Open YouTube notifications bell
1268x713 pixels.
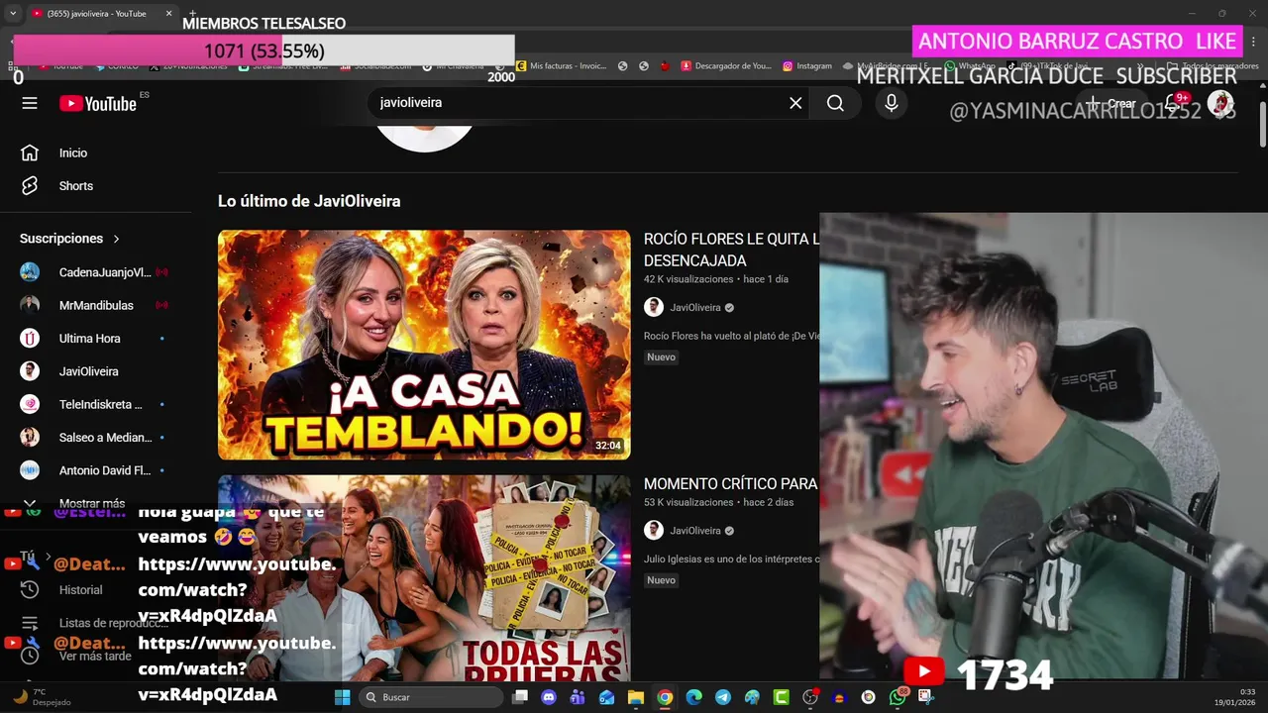coord(1172,103)
